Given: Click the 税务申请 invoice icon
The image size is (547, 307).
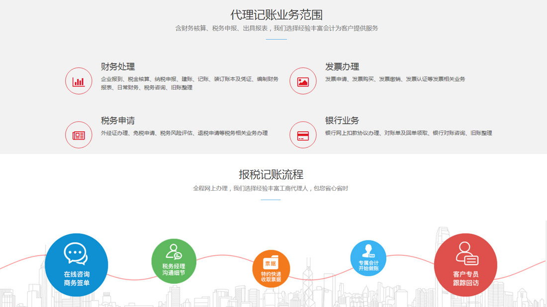Looking at the screenshot, I should click(79, 135).
